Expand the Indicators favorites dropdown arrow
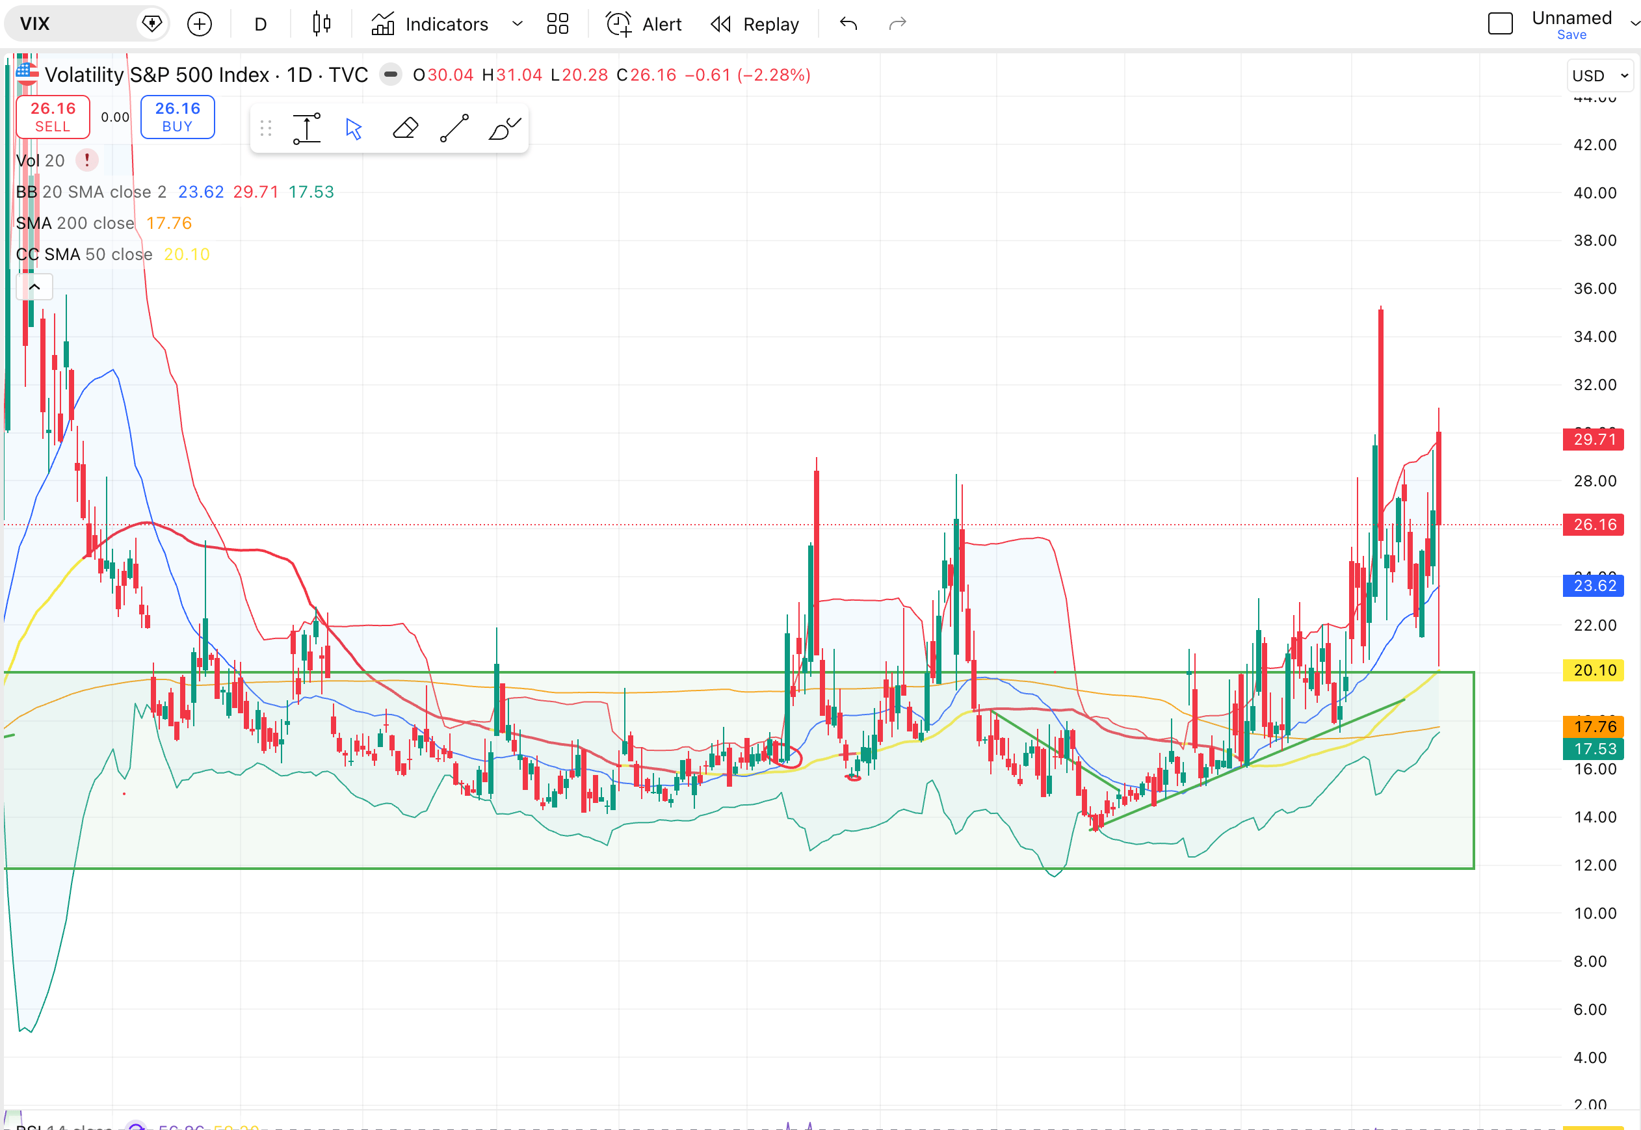 pyautogui.click(x=518, y=24)
